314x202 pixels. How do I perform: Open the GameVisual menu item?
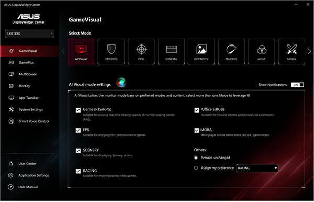(29, 51)
